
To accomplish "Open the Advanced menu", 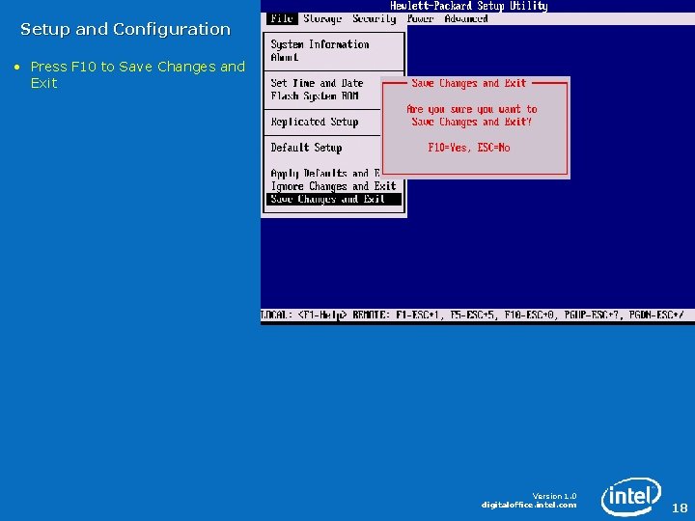I will 466,18.
